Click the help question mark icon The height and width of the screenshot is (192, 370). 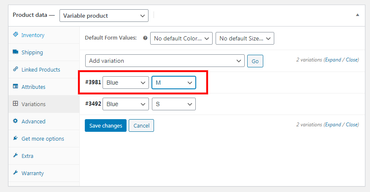tap(146, 38)
